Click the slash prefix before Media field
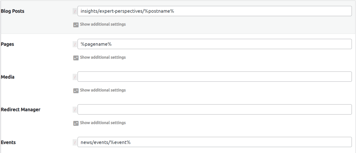Image resolution: width=356 pixels, height=153 pixels. click(75, 76)
